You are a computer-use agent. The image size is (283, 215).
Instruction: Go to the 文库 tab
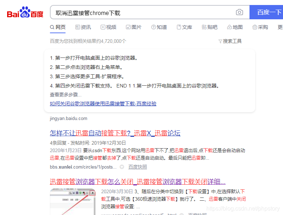point(184,27)
